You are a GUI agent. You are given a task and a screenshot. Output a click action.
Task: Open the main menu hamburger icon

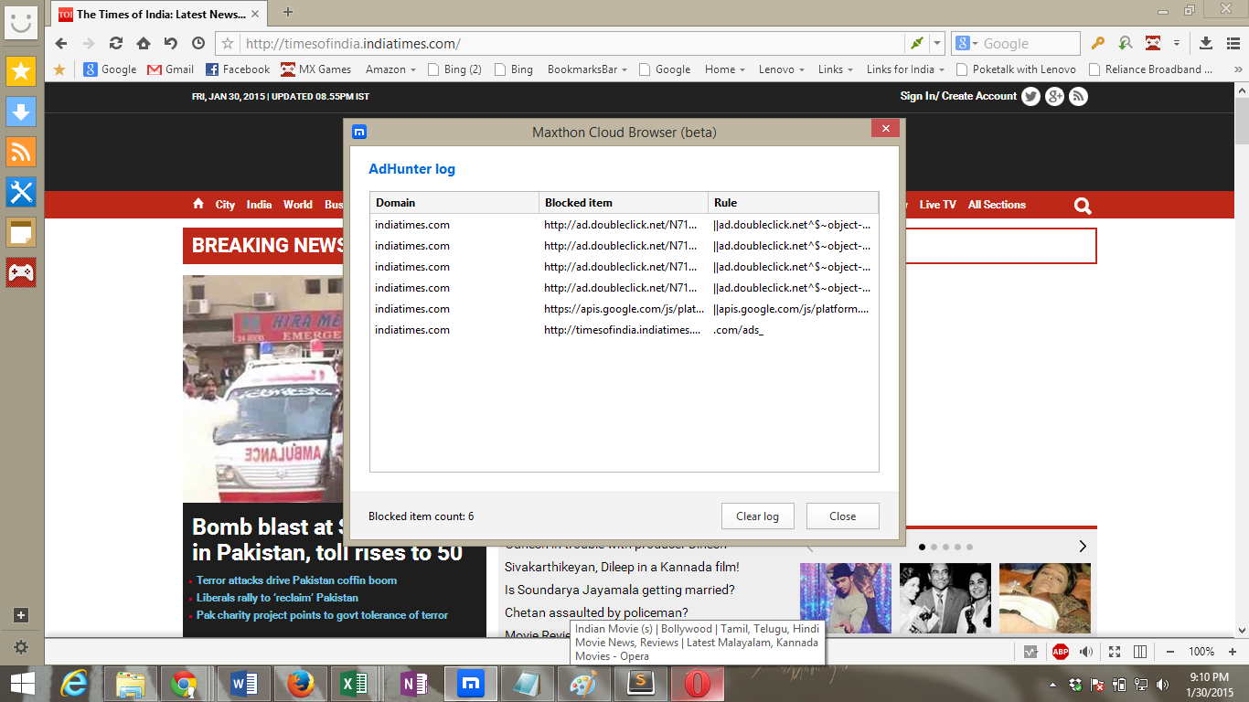(1233, 43)
